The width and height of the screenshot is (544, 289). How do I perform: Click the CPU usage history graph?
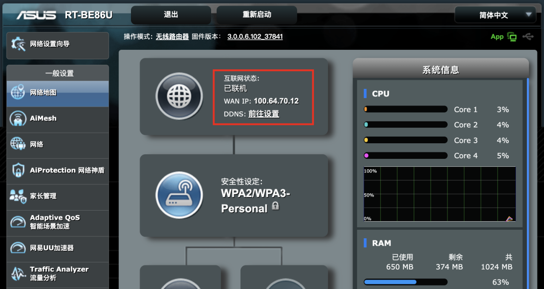[x=440, y=194]
